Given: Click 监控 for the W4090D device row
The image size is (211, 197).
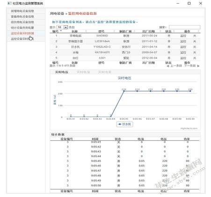Looking at the screenshot, I should point(183,36).
